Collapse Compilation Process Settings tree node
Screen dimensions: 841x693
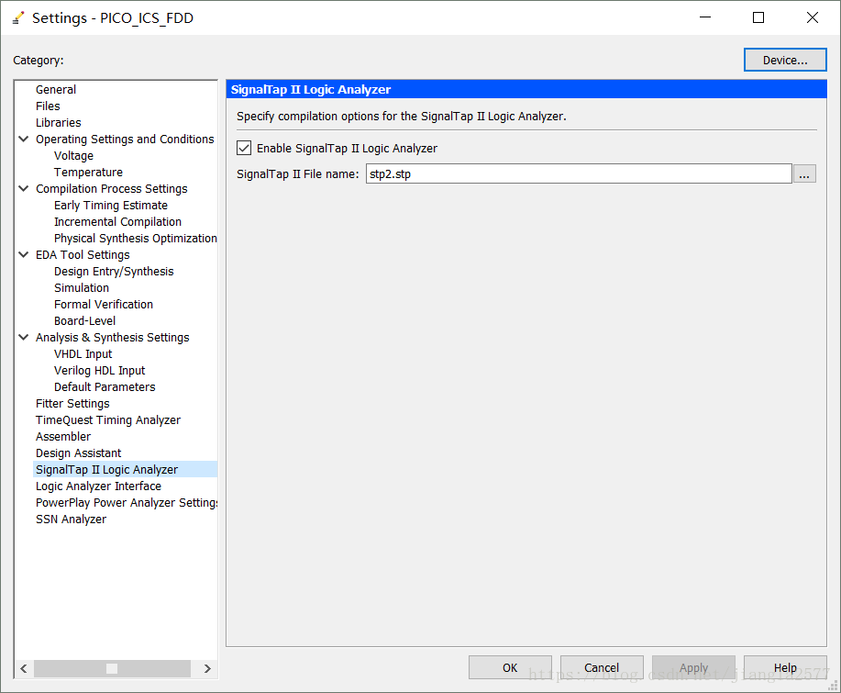coord(24,188)
